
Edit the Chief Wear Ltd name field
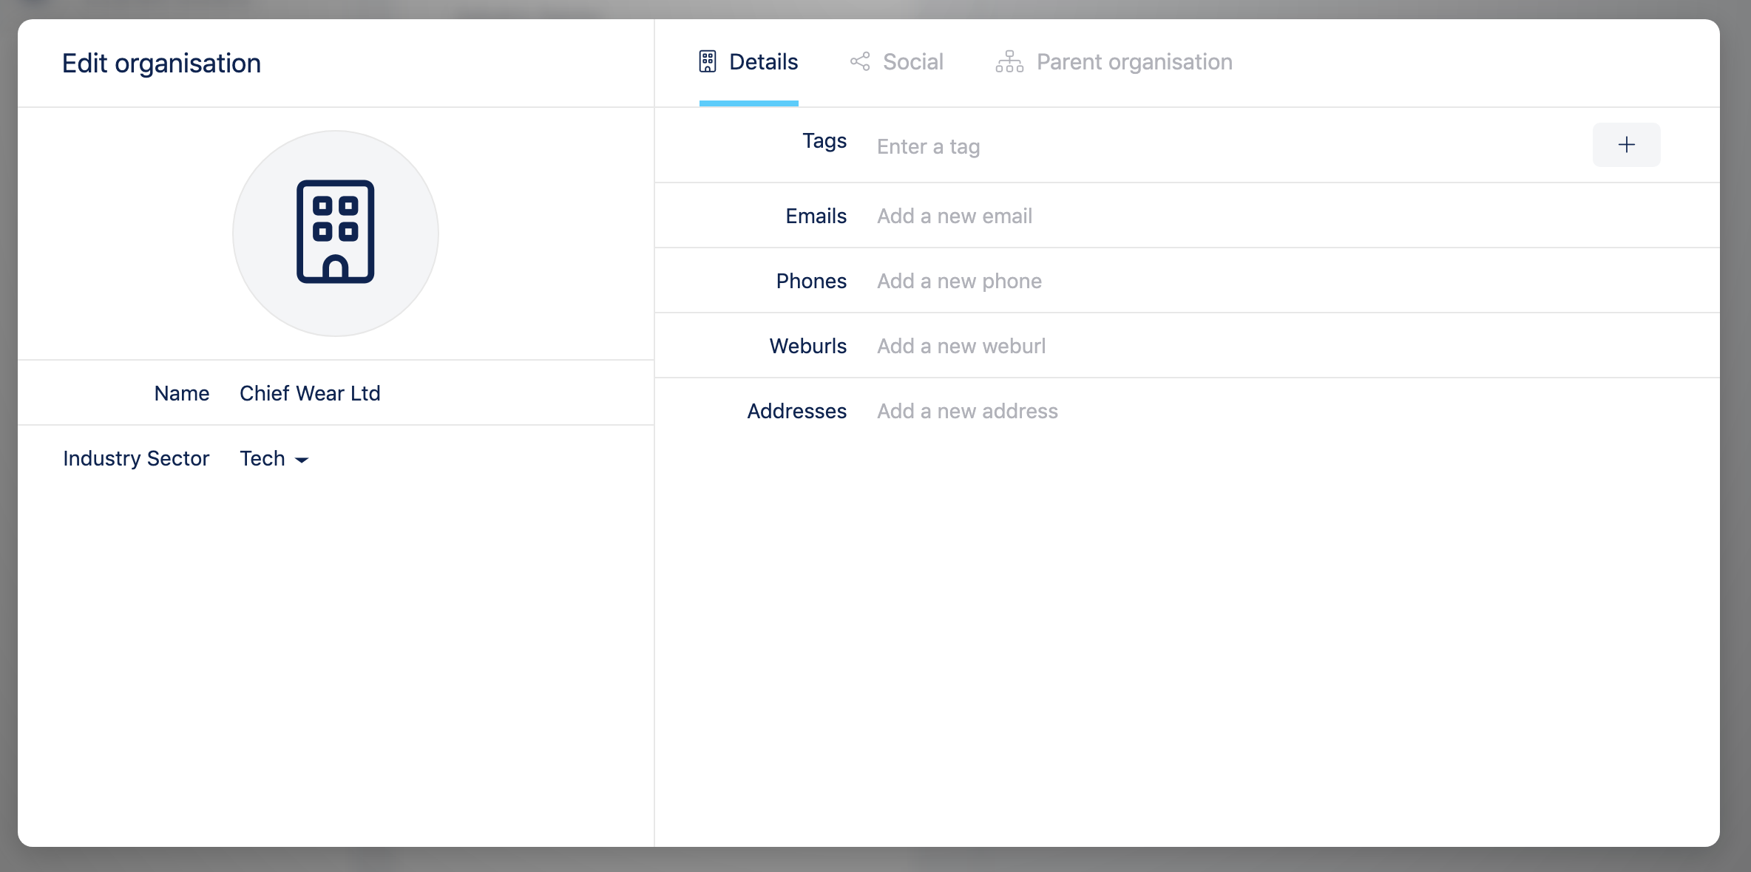310,393
